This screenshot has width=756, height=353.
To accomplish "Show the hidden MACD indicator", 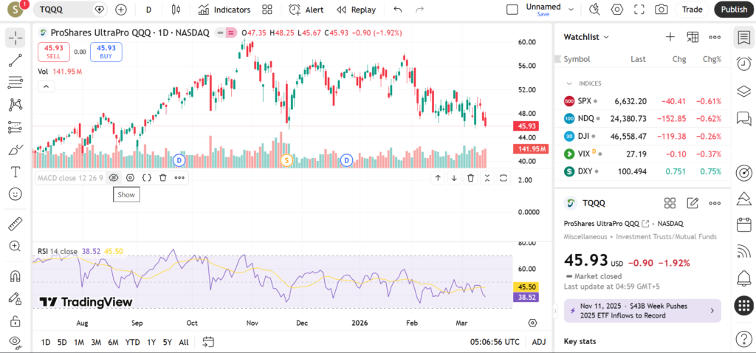I will (114, 177).
